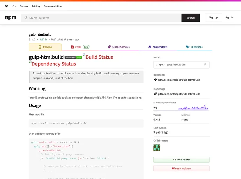Click the Sign In link
The image size is (241, 179).
[229, 17]
